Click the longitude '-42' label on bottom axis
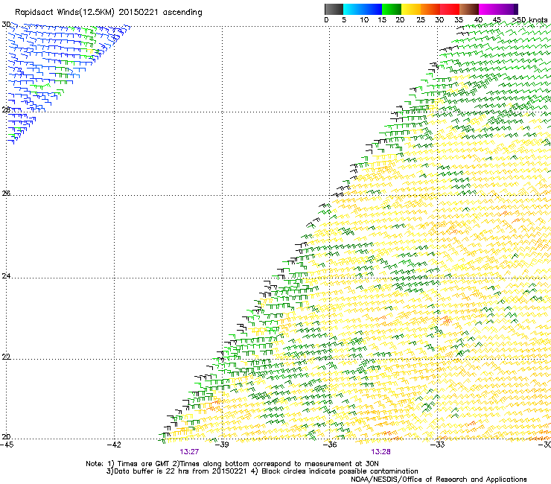This screenshot has width=551, height=484. [114, 445]
